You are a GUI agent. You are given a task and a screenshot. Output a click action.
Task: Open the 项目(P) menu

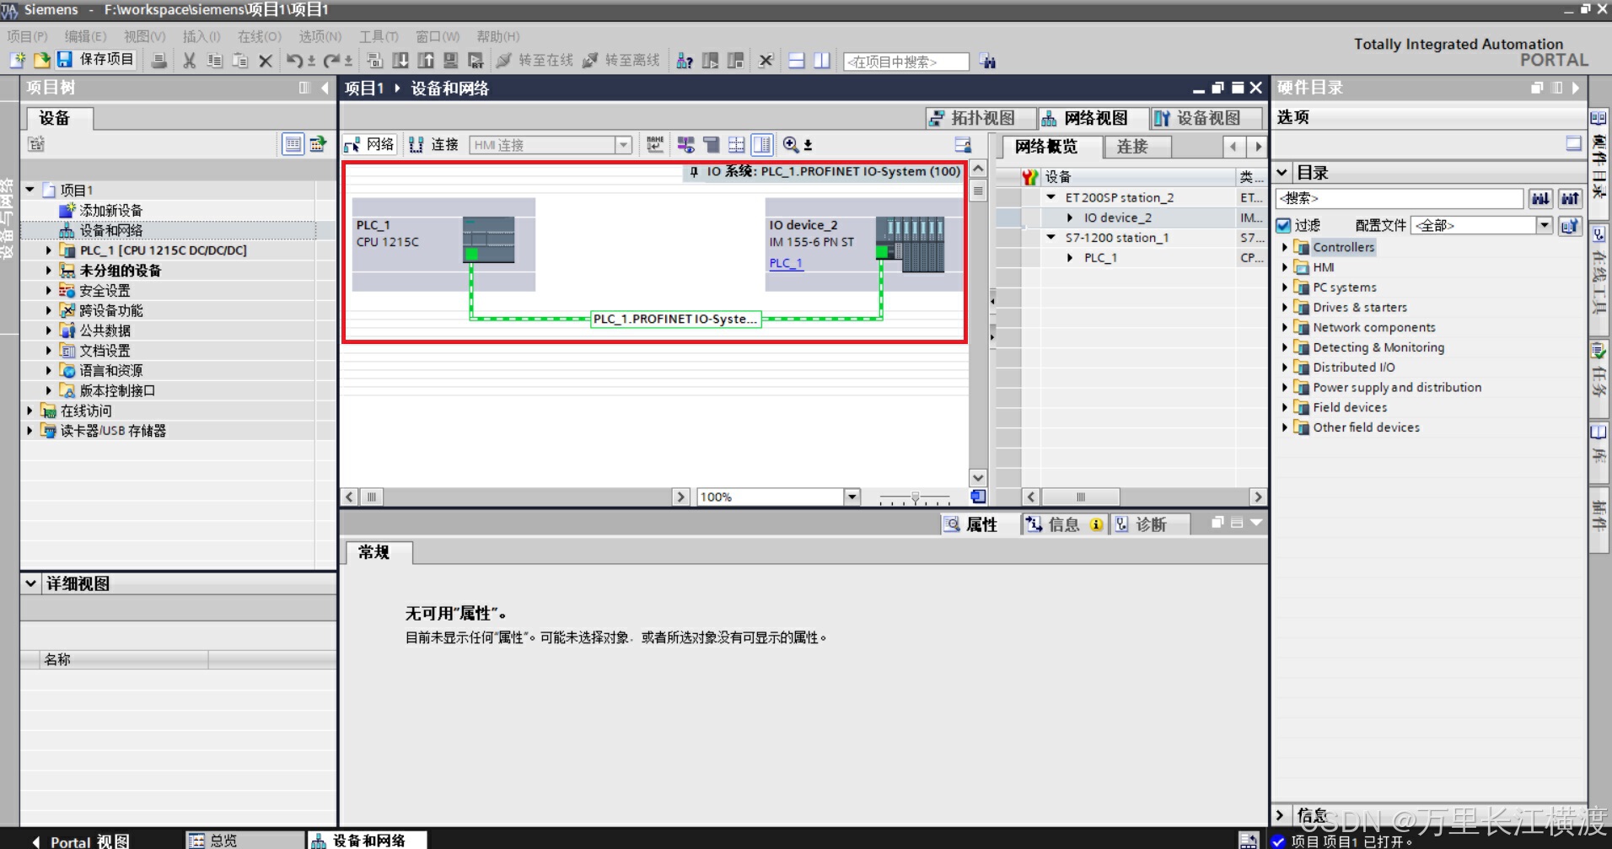click(27, 36)
